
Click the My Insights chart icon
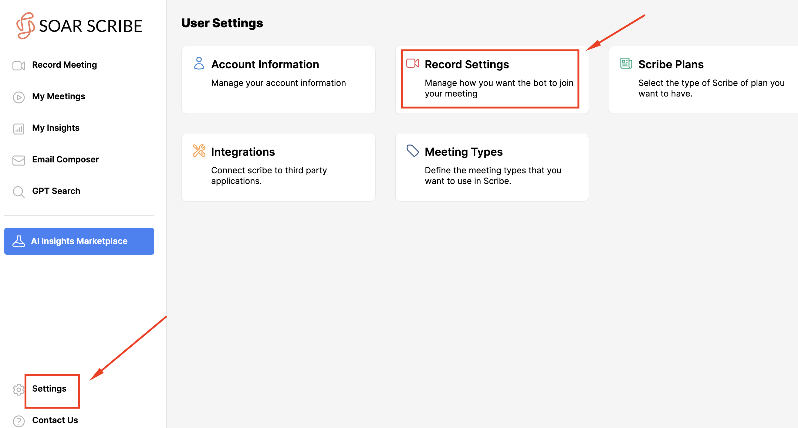point(19,129)
